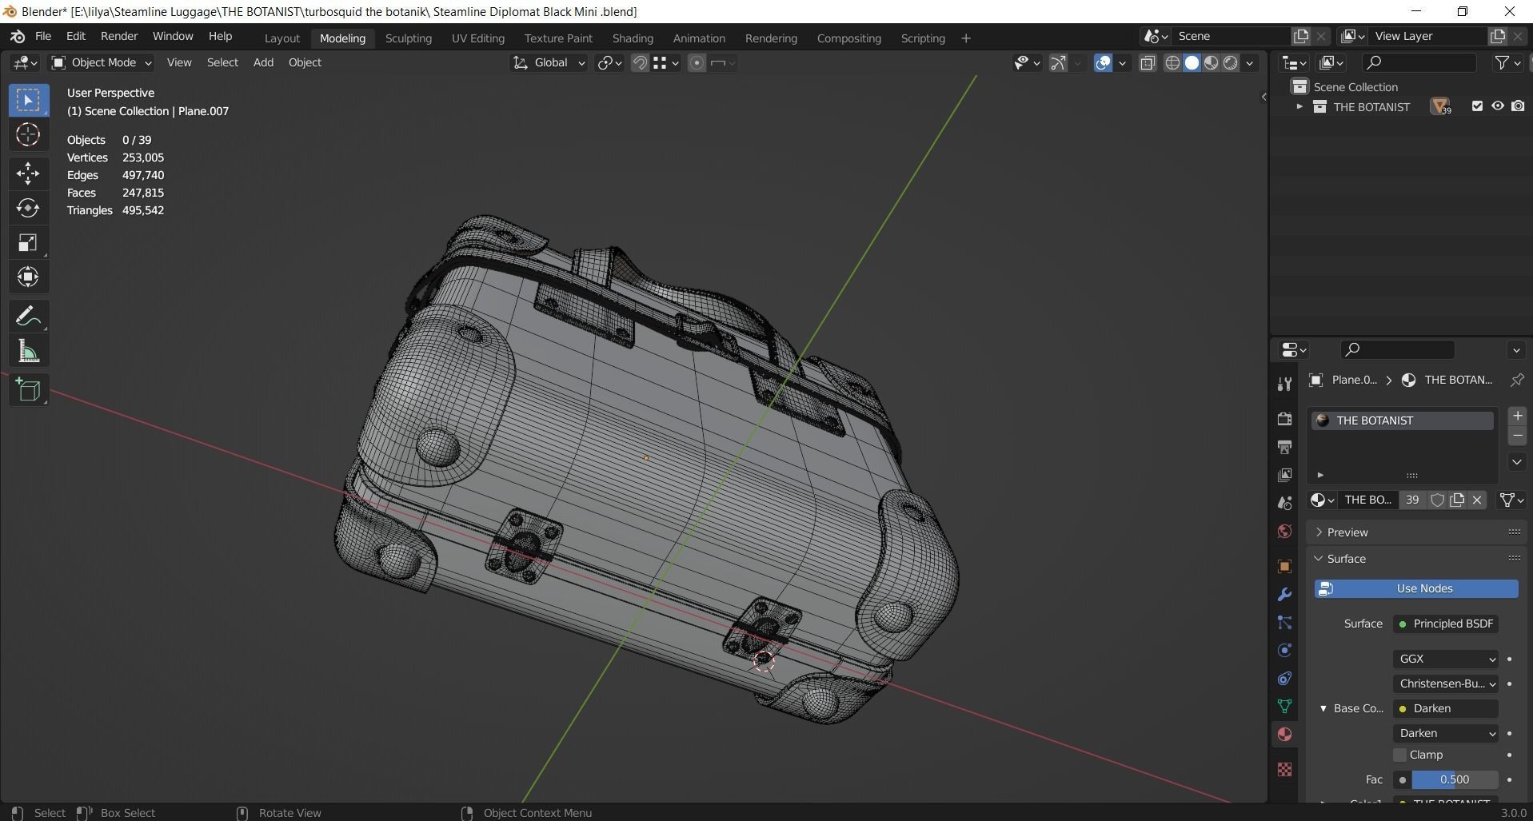Open the overlays options dropdown arrow
The image size is (1533, 821).
[1122, 62]
